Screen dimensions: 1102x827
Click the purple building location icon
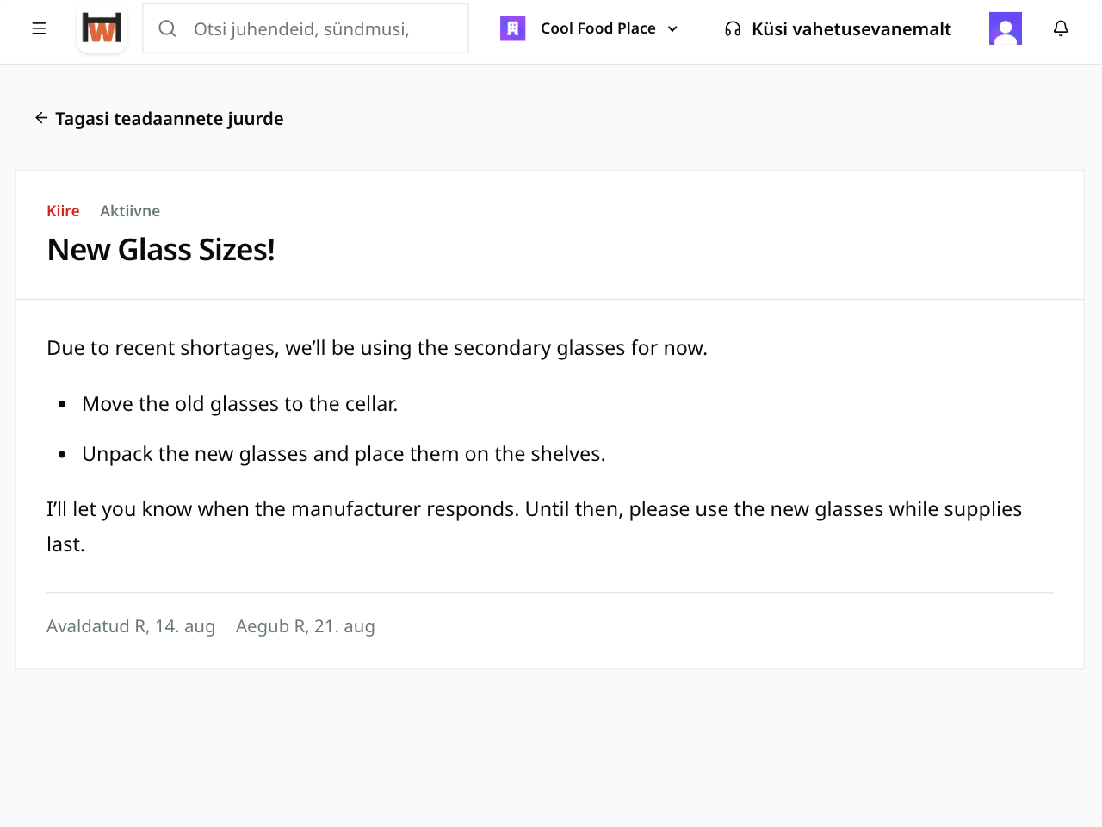point(512,28)
